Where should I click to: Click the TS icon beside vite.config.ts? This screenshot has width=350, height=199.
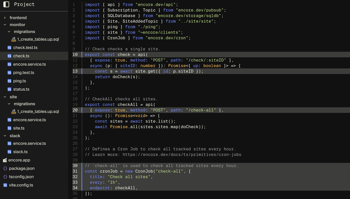click(5, 185)
